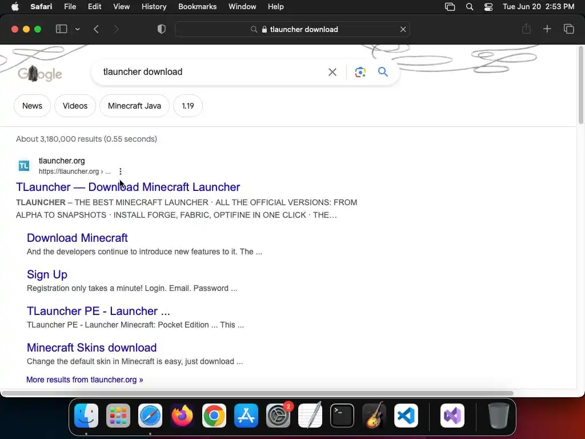Screen dimensions: 585x439
Task: Submit search with the magnifier icon
Action: 383,71
